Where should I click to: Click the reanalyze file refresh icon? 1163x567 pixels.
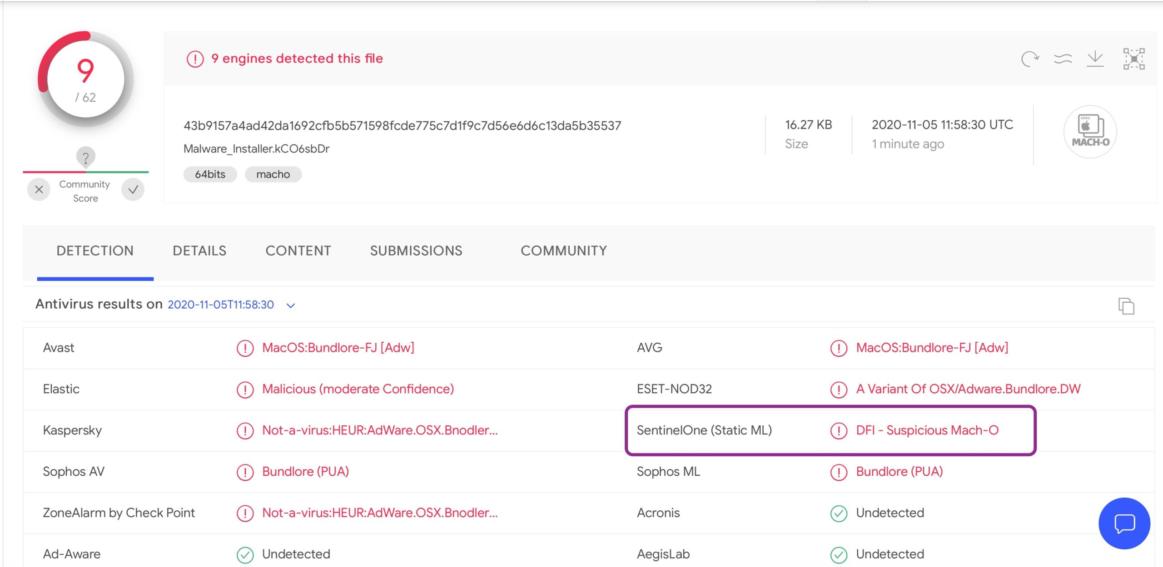(x=1029, y=59)
